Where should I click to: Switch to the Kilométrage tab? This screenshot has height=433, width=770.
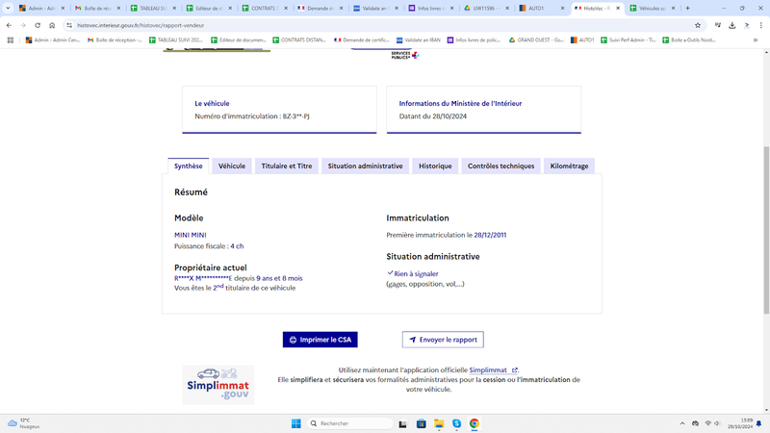(x=569, y=166)
